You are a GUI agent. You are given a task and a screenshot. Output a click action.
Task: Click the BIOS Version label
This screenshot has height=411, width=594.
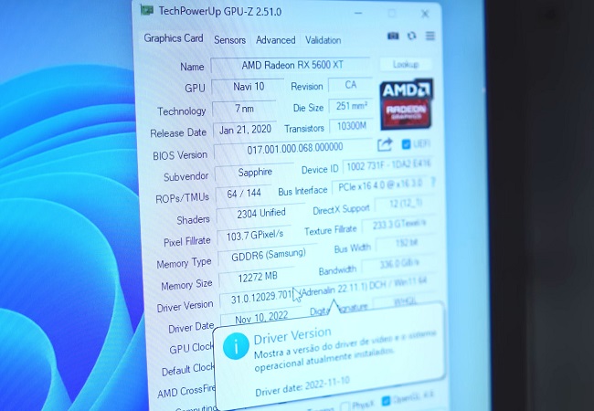(x=180, y=155)
